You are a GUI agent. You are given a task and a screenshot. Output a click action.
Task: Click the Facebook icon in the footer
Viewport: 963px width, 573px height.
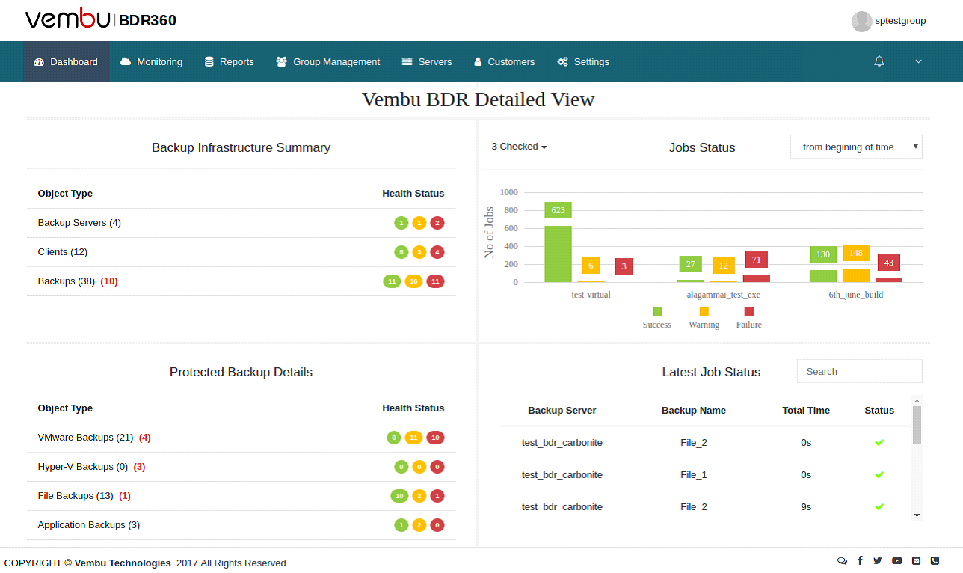[x=860, y=560]
